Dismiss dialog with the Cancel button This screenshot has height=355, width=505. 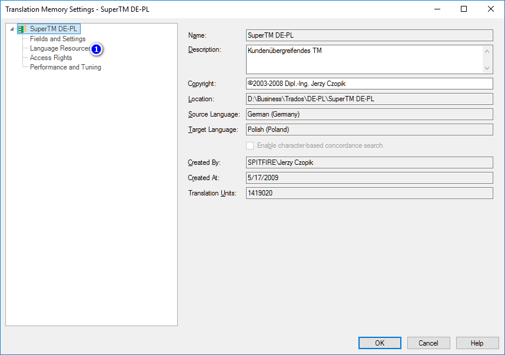tap(428, 343)
